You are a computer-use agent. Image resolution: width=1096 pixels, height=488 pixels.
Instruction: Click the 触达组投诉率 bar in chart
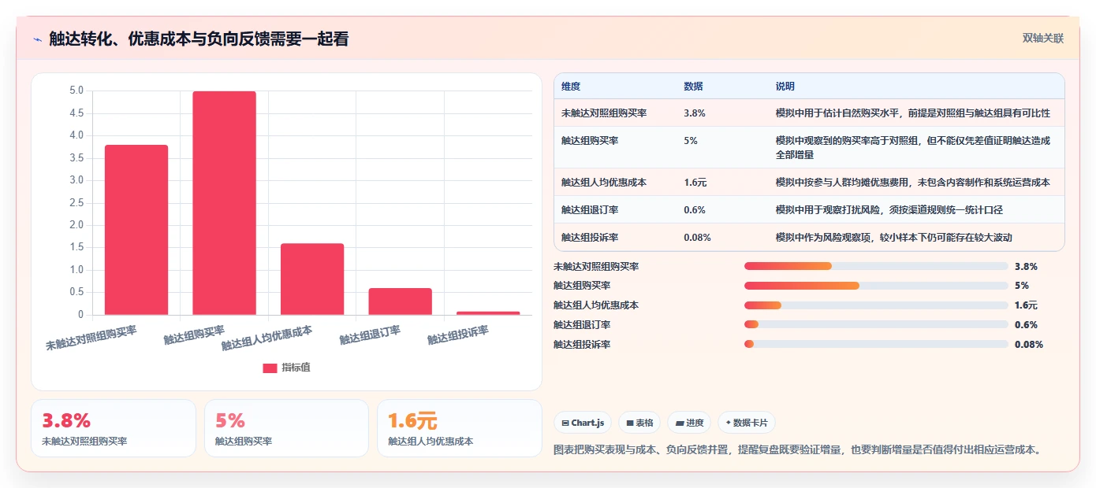(x=488, y=313)
